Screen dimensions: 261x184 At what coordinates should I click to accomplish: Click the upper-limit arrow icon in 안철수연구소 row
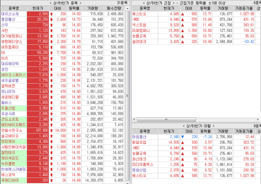pos(51,131)
